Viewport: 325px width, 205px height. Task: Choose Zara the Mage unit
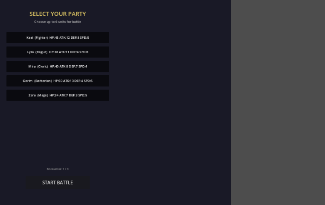point(57,95)
